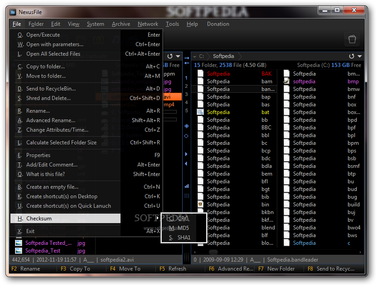Screen dimensions: 377x286
Task: Click the Donation menu item
Action: 218,24
